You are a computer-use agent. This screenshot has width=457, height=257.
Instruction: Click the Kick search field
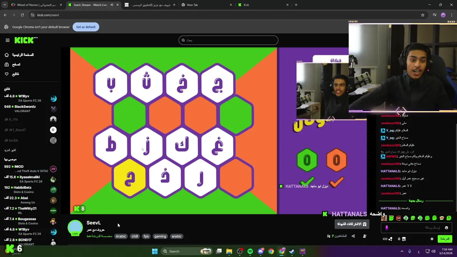pos(228,40)
